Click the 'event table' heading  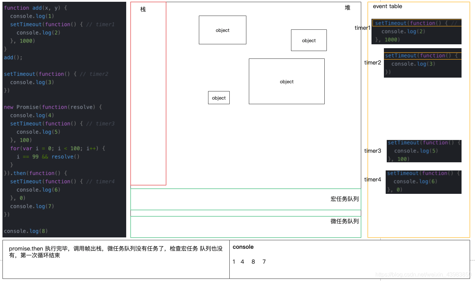(387, 6)
